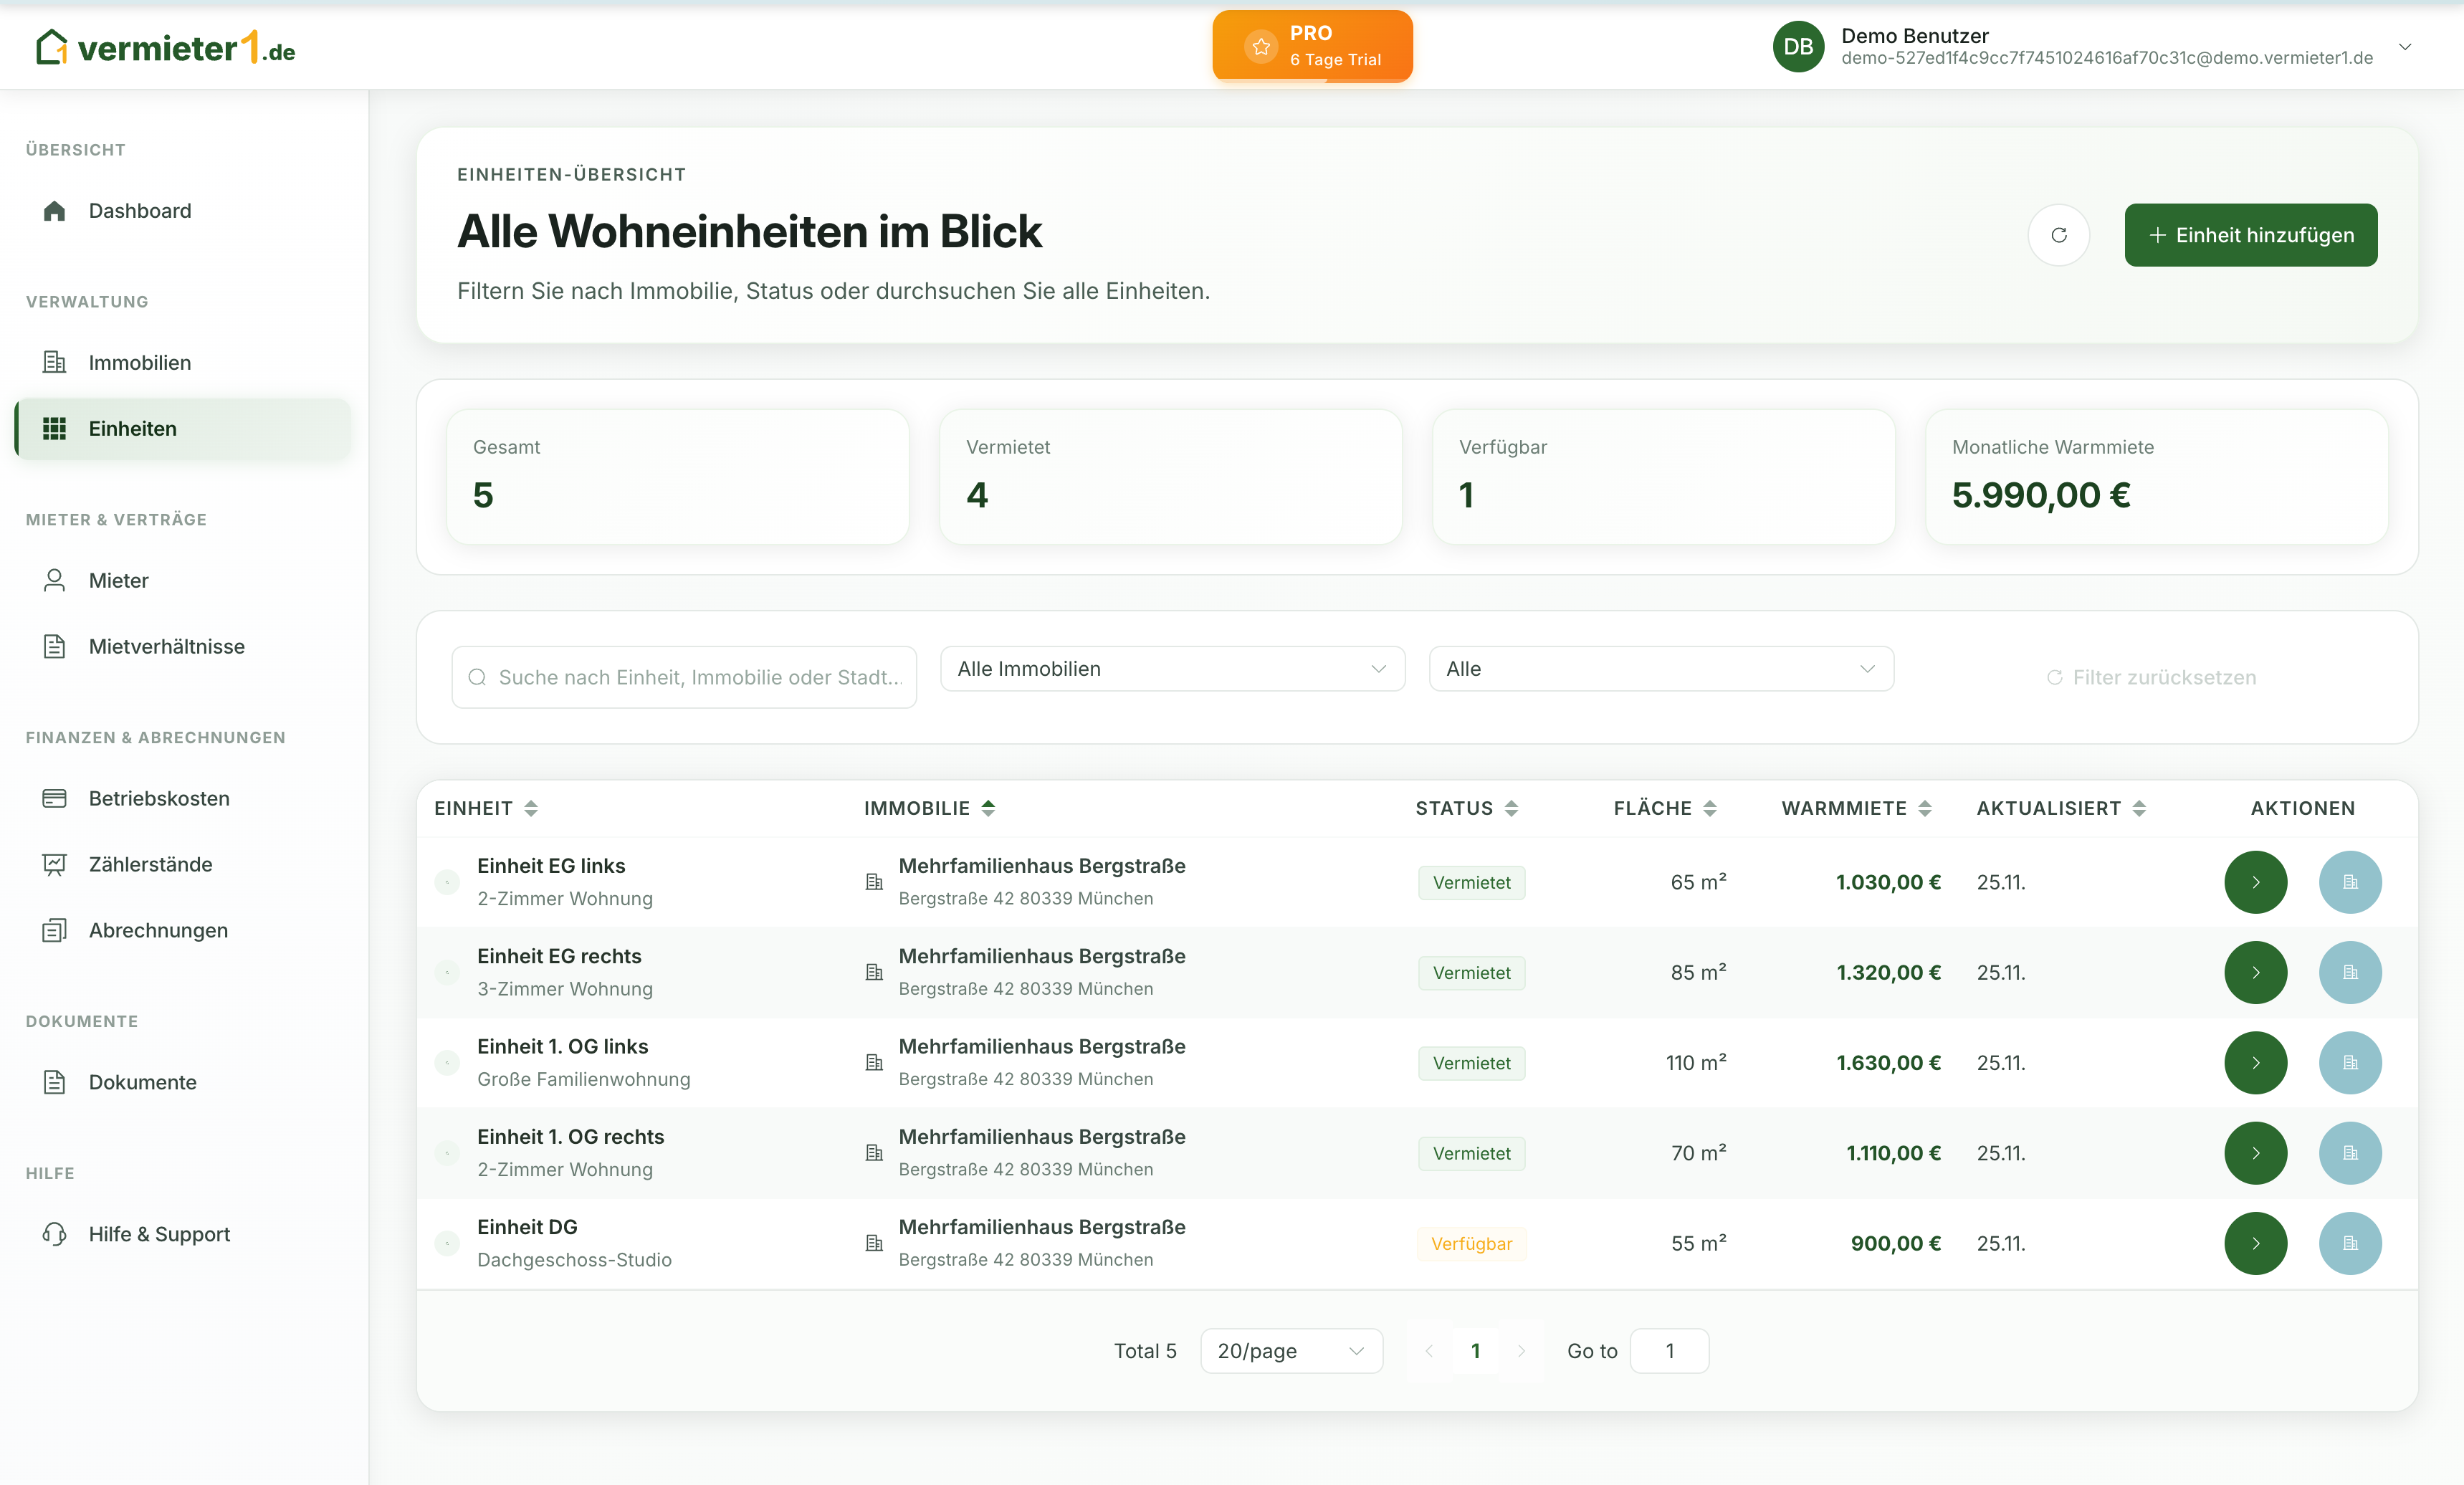The height and width of the screenshot is (1485, 2464).
Task: Open details for Einheit EG links
Action: pos(2255,882)
